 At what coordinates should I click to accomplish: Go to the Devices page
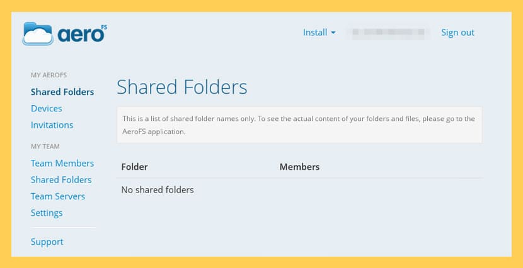click(47, 109)
